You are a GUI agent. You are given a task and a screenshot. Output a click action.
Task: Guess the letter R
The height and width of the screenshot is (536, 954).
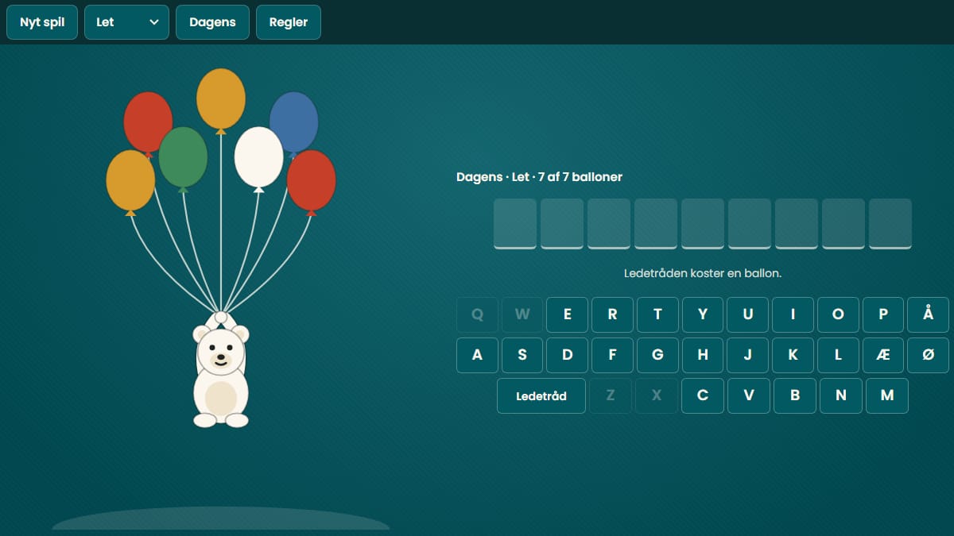[612, 314]
